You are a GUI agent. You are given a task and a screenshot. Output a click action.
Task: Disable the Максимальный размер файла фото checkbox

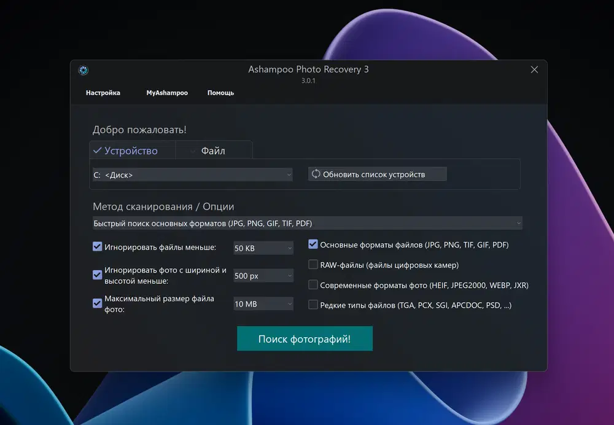(97, 303)
